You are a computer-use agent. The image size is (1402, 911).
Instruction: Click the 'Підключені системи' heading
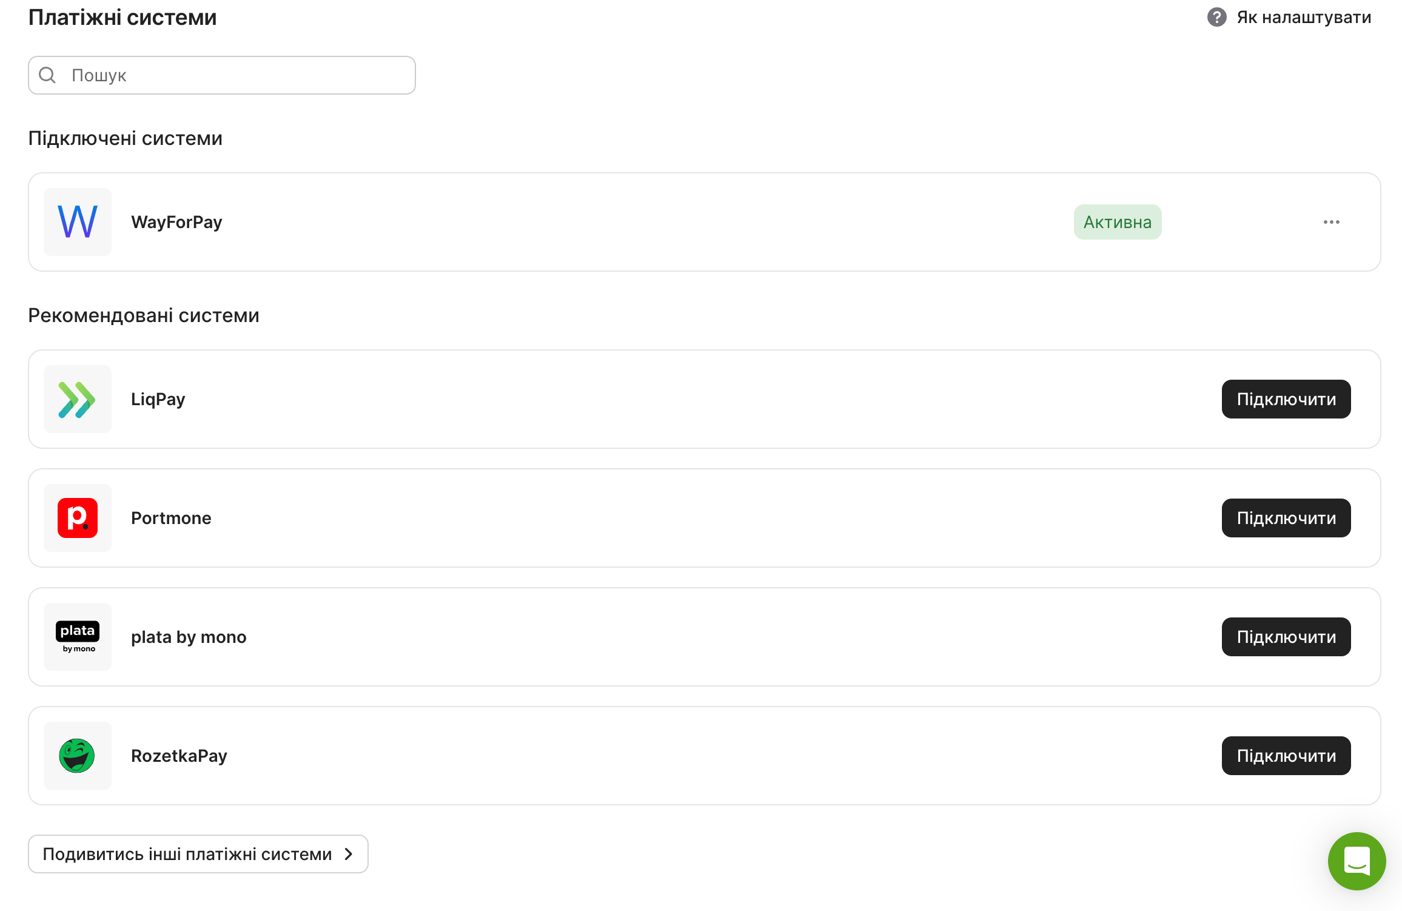[126, 138]
